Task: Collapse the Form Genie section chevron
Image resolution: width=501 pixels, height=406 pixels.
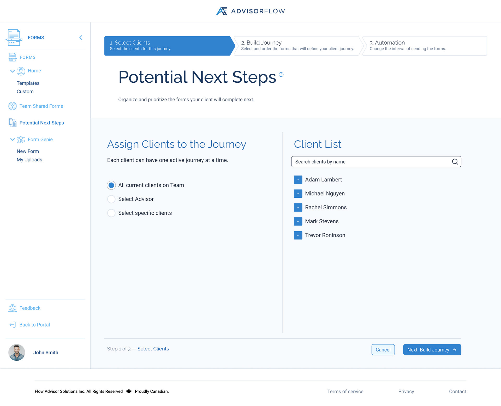Action: (x=12, y=140)
